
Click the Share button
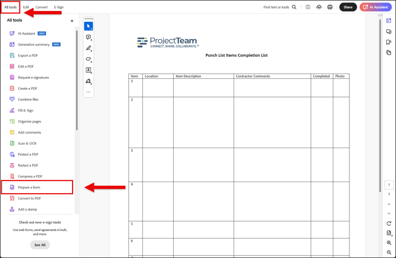[x=348, y=7]
